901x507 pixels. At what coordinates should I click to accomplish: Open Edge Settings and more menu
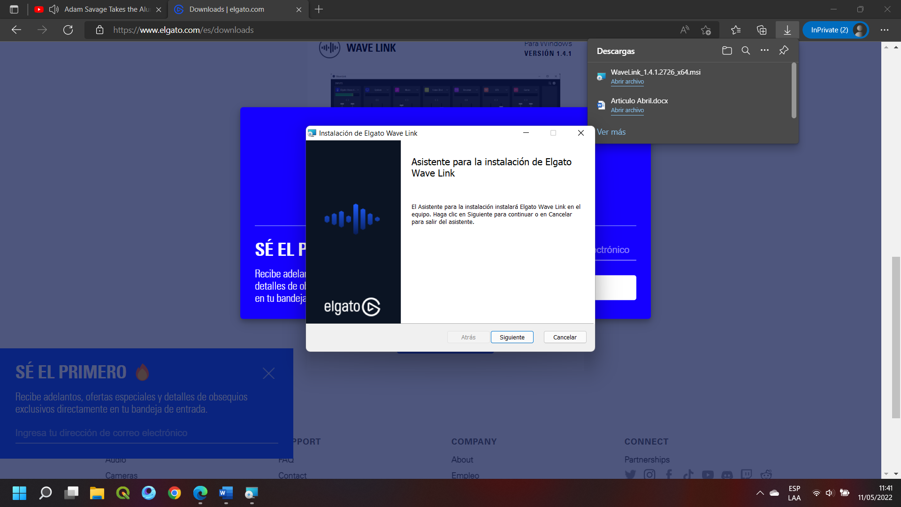[x=885, y=30]
